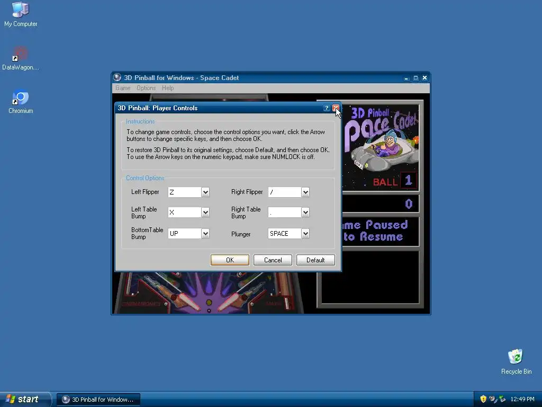Open the Options menu
This screenshot has height=407, width=542.
146,88
